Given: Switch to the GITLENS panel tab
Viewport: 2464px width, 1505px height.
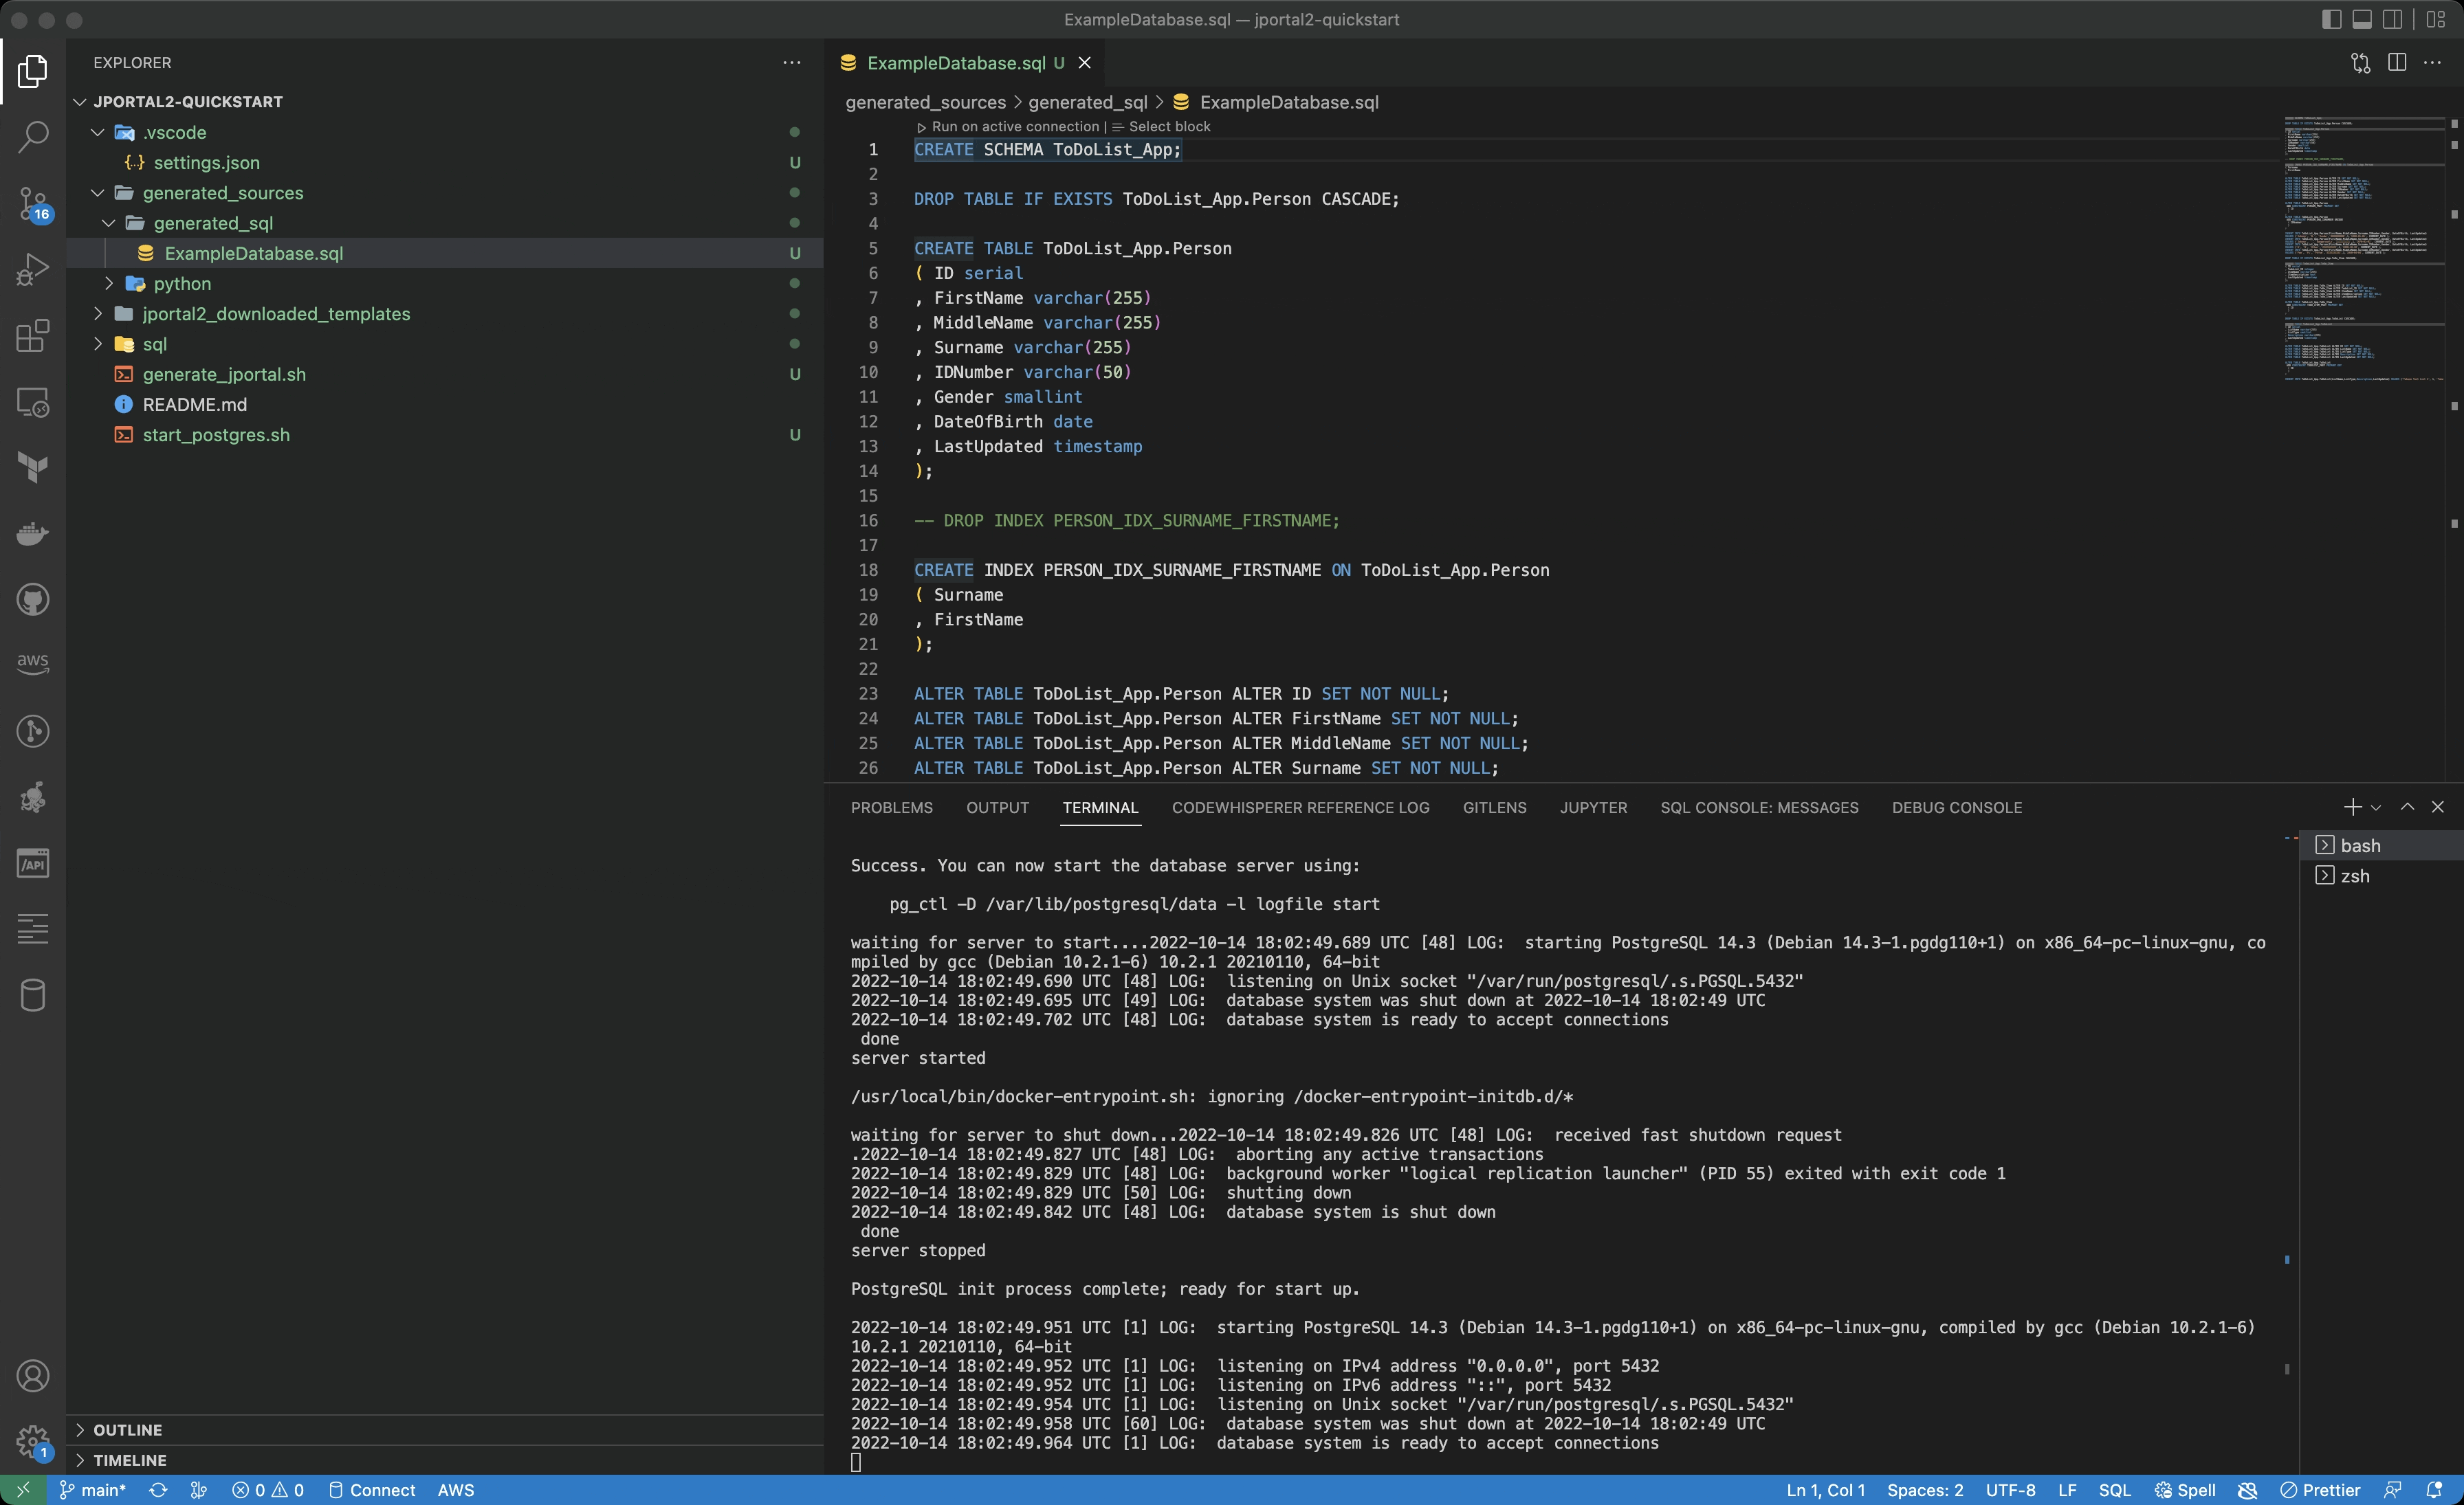Looking at the screenshot, I should click(1494, 807).
